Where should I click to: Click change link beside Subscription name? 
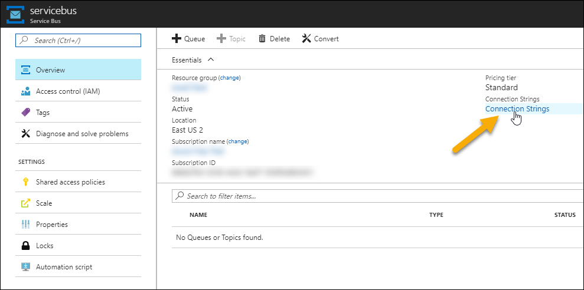point(238,141)
